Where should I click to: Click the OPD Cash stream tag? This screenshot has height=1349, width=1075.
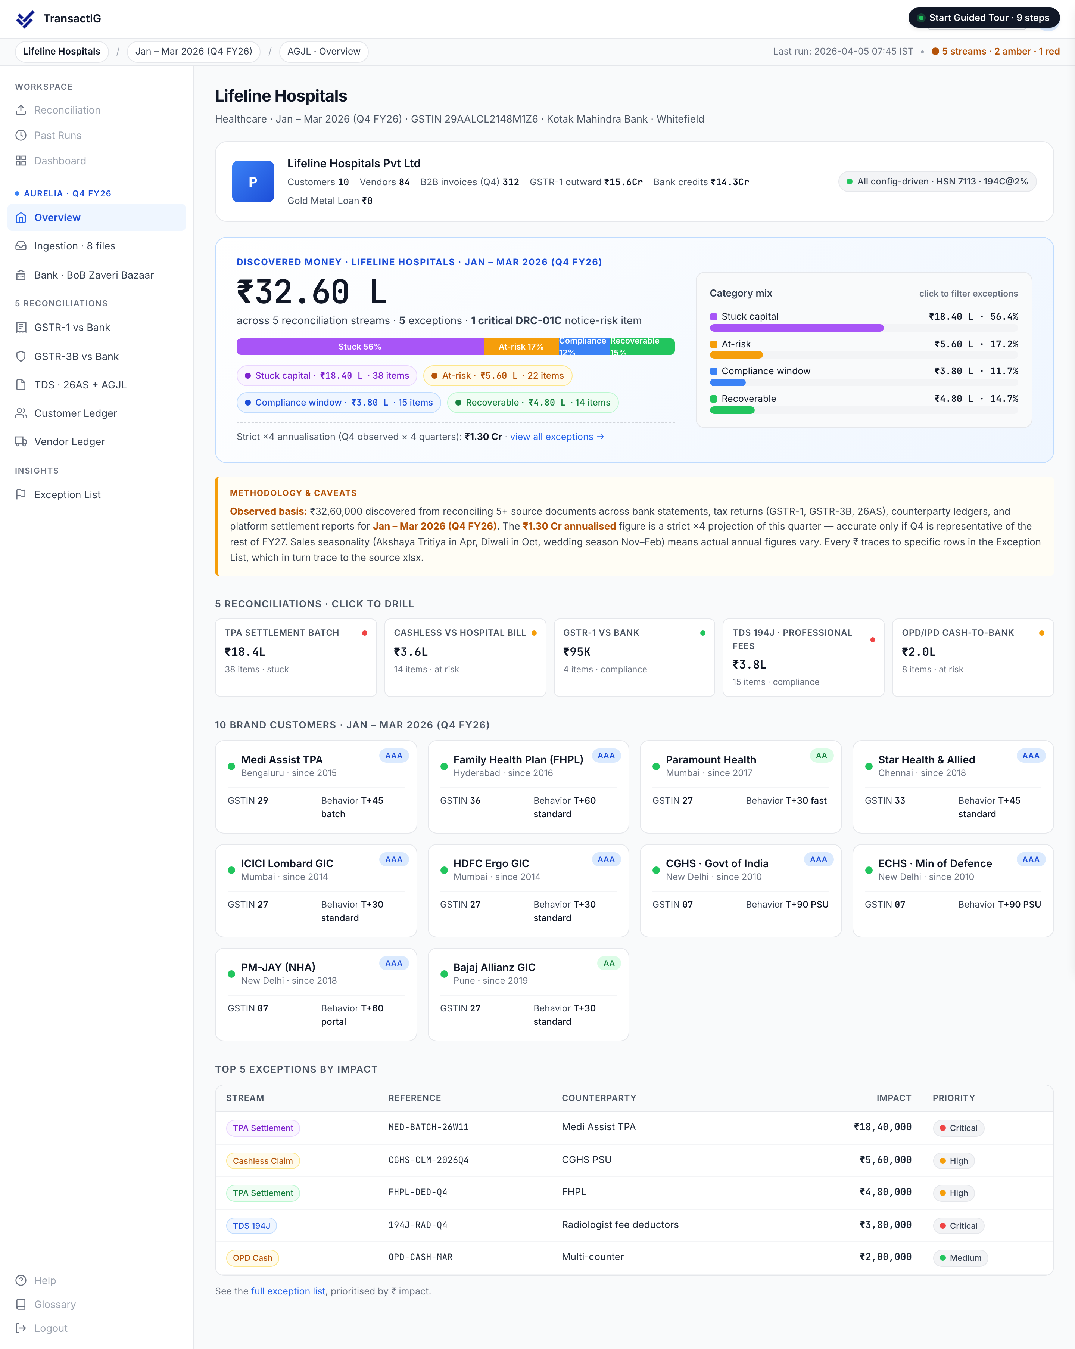253,1257
